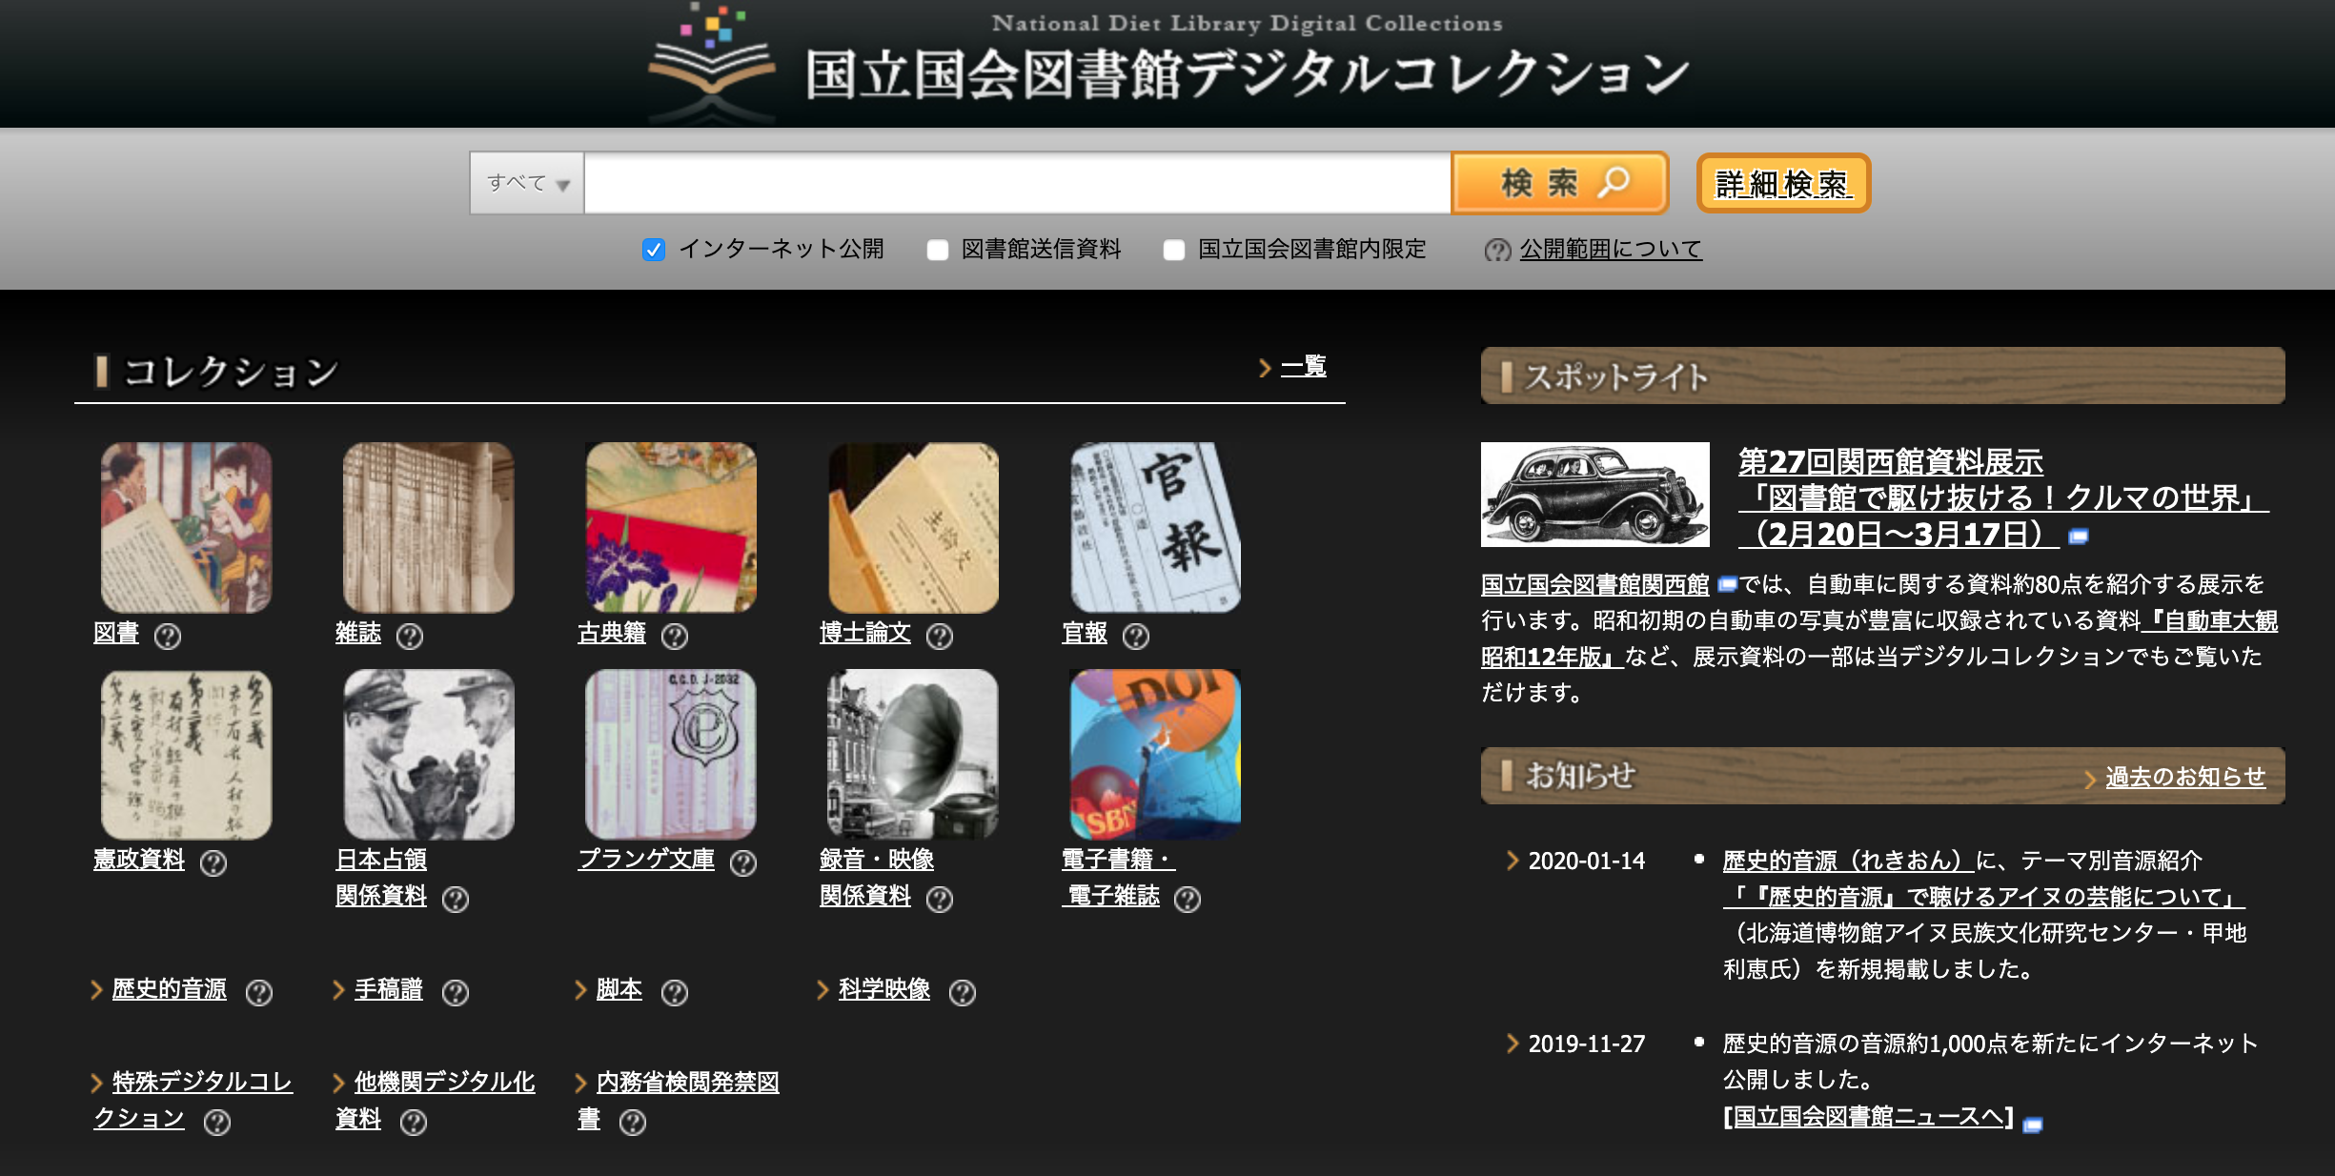Open the 歴史的音源 collection link
Image resolution: width=2335 pixels, height=1176 pixels.
click(170, 989)
